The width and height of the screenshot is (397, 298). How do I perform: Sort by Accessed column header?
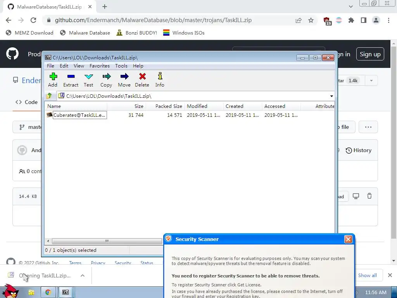pos(281,106)
